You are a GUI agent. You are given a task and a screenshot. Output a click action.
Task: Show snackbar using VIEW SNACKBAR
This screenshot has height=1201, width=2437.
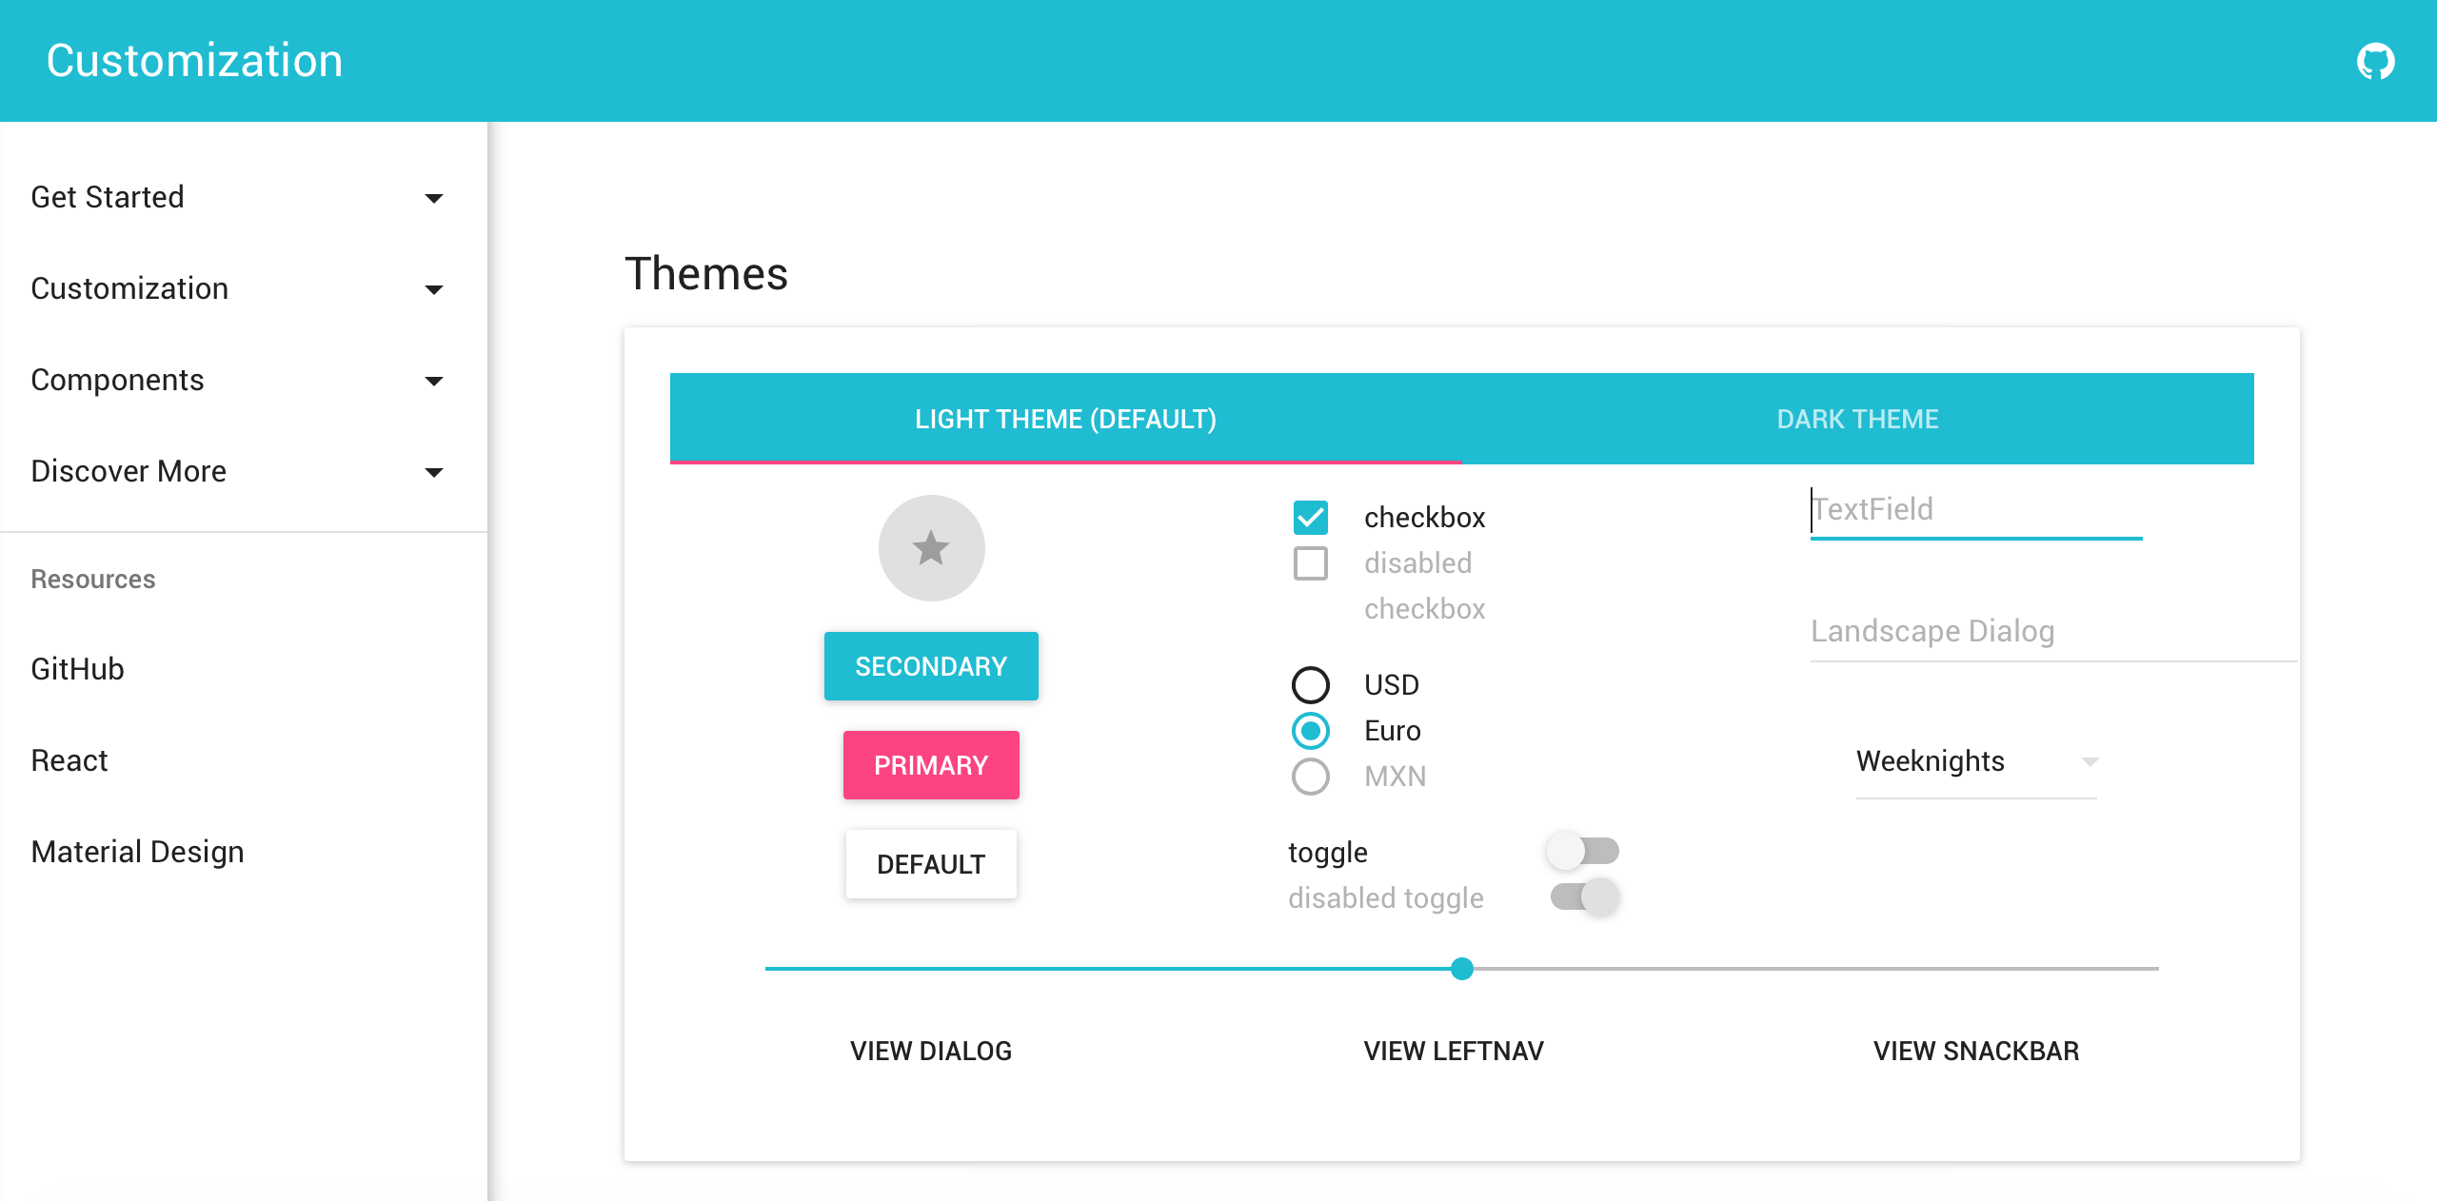point(1975,1051)
